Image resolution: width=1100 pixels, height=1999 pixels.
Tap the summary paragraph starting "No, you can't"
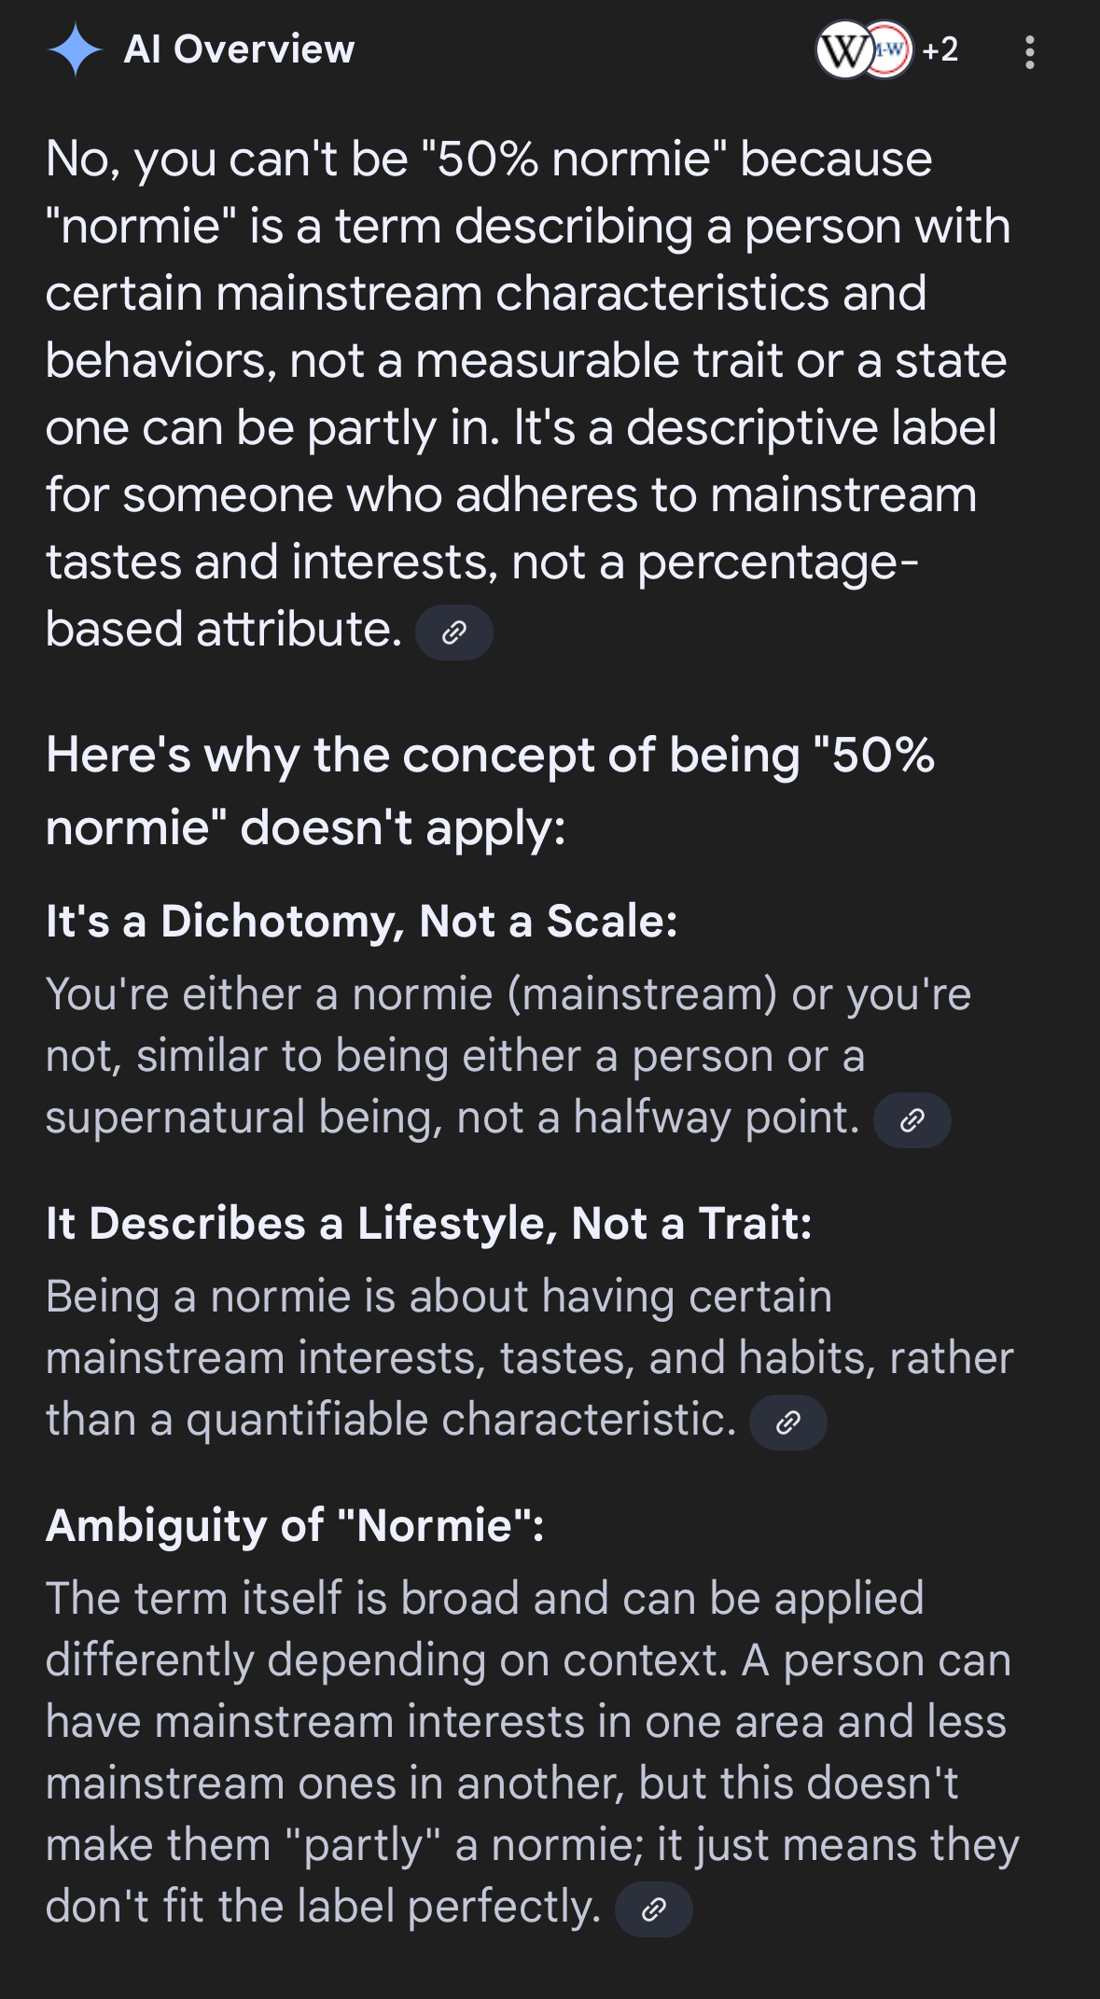(x=522, y=394)
